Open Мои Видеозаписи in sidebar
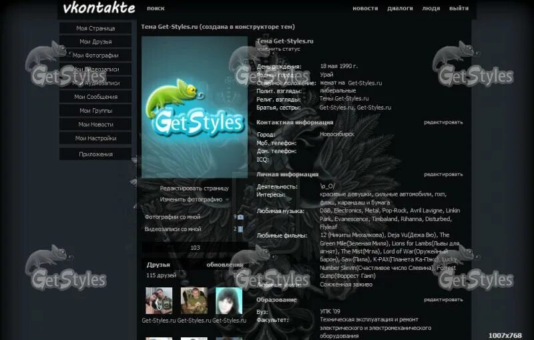The width and height of the screenshot is (534, 340). coord(95,69)
